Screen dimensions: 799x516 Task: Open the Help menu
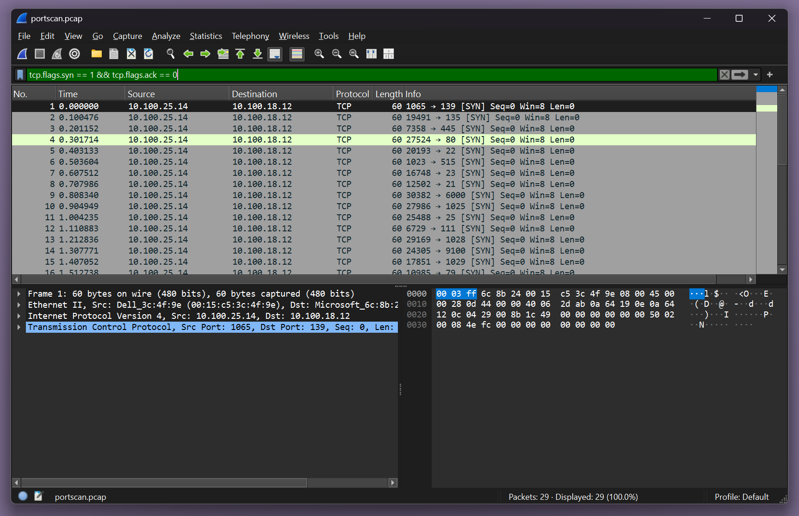(x=357, y=36)
